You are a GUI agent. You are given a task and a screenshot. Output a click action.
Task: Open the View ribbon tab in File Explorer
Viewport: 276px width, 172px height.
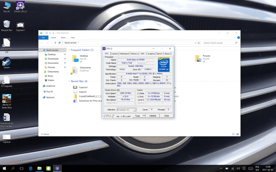click(x=72, y=38)
